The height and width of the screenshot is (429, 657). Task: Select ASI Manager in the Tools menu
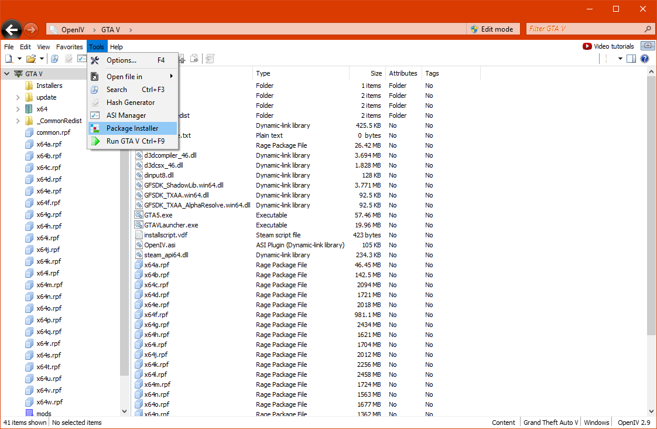click(x=132, y=115)
